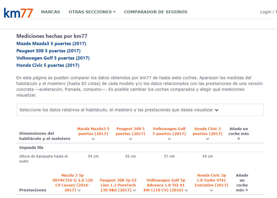The height and width of the screenshot is (198, 277).
Task: Open Mazda Mazda3 5 puertas (2017) link
Action: [x=51, y=44]
